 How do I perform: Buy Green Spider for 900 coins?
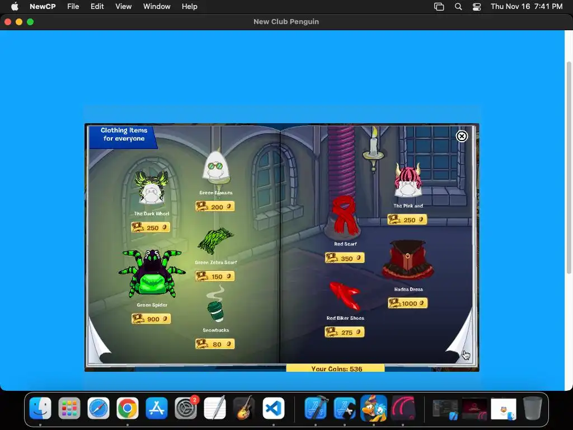pos(151,319)
